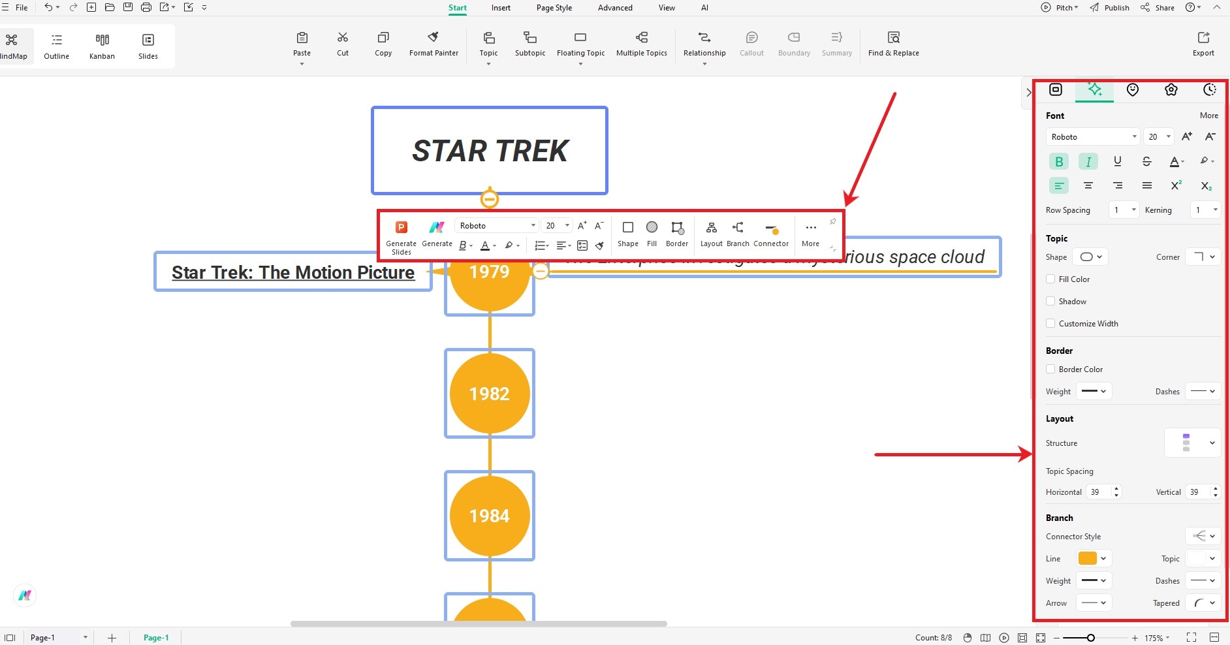Enable the Border Color checkbox
The height and width of the screenshot is (645, 1230).
pos(1050,369)
